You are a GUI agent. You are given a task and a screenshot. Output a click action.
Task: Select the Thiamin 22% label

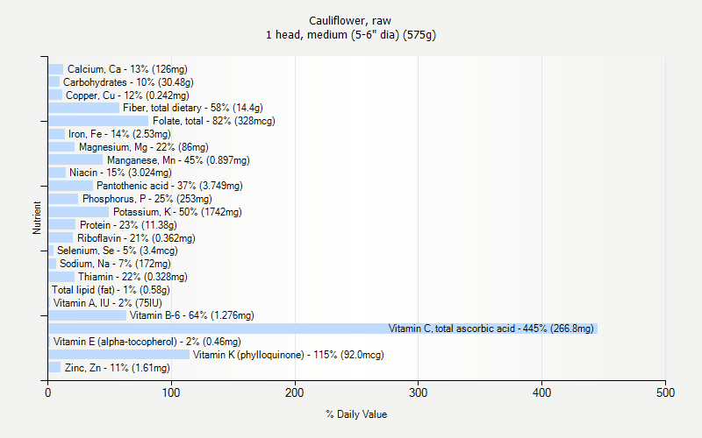point(133,277)
